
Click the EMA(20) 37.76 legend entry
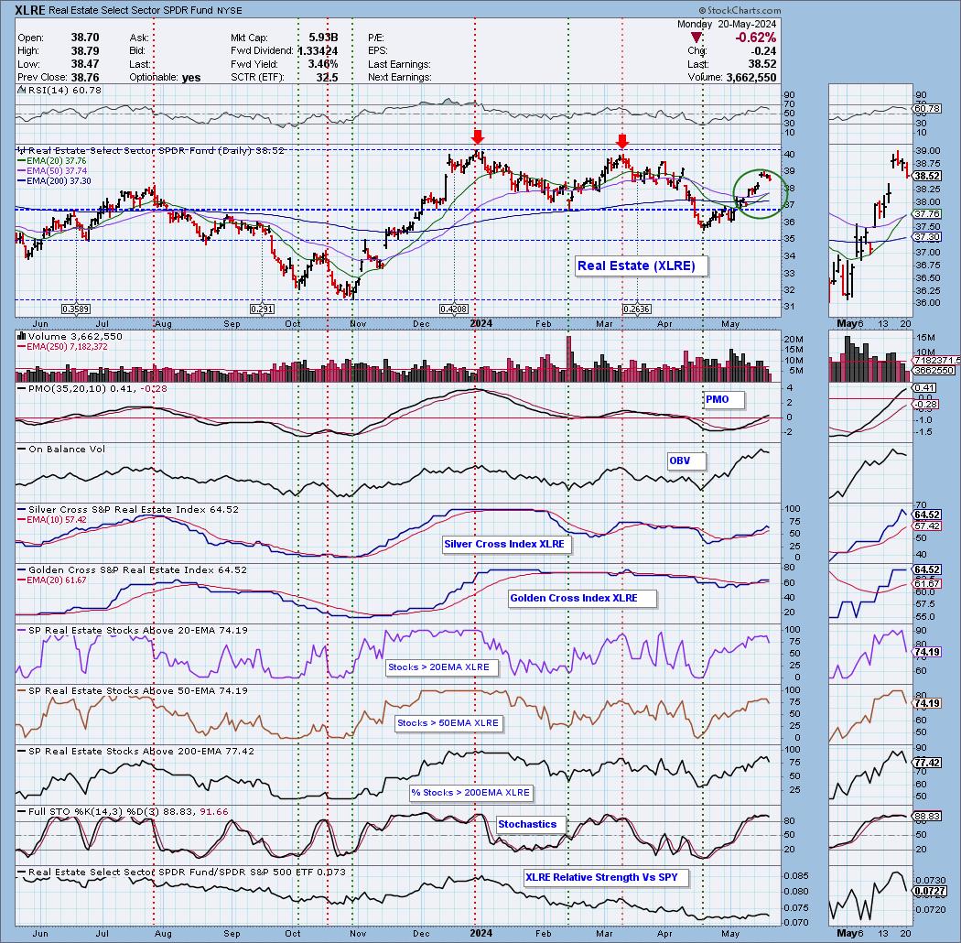(x=52, y=160)
